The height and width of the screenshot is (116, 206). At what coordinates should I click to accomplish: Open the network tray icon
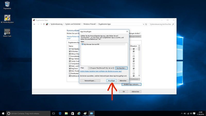click(x=188, y=113)
